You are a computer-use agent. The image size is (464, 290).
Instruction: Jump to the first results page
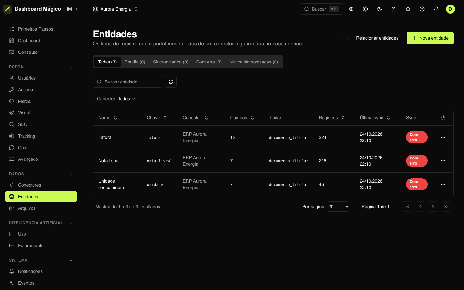(x=407, y=207)
